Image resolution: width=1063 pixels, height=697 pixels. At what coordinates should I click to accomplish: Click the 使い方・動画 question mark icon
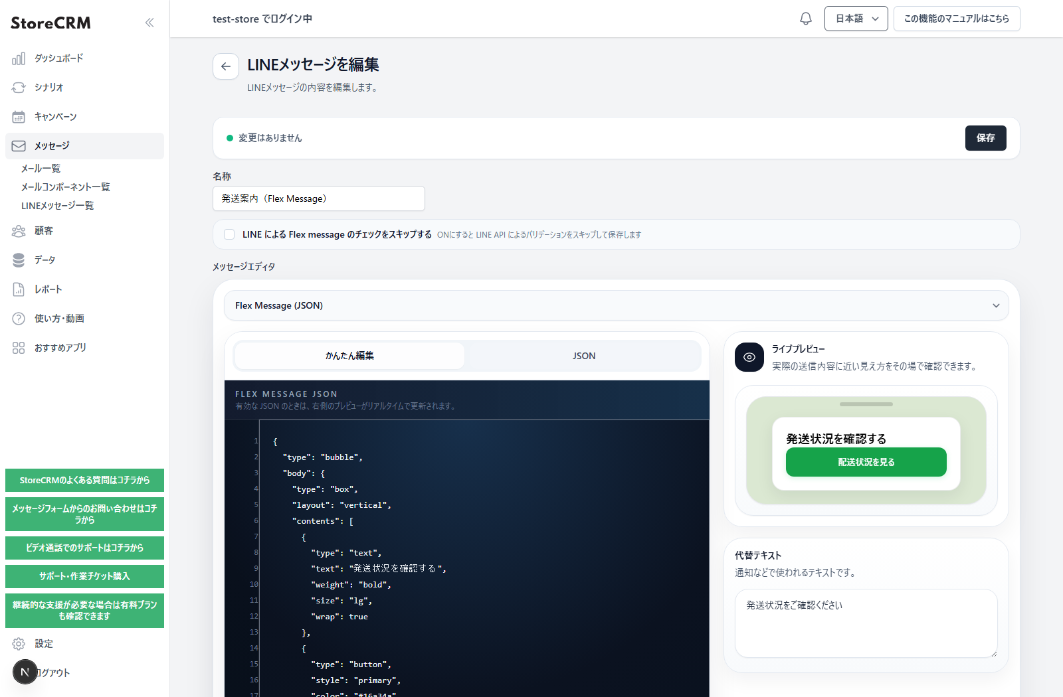pyautogui.click(x=19, y=319)
